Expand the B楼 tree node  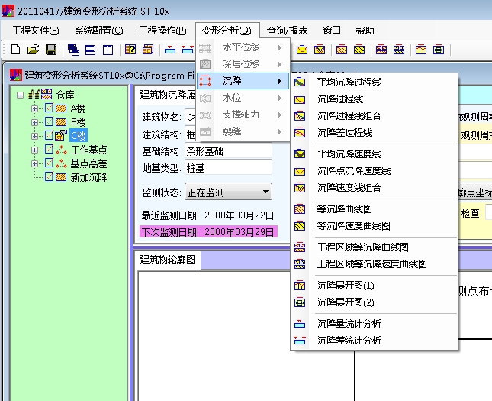tap(34, 122)
